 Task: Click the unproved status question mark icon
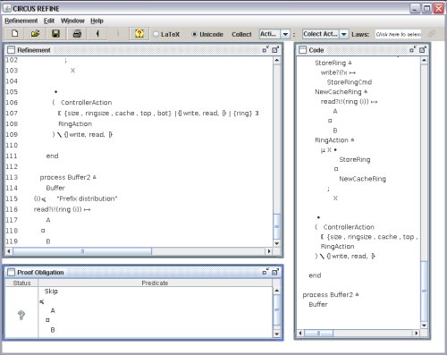21,315
